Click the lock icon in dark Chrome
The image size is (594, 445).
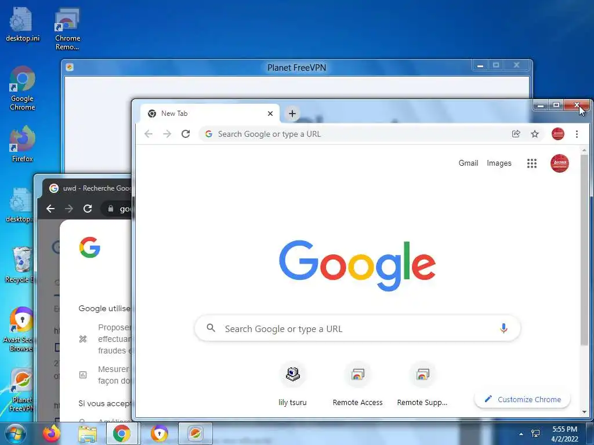[110, 209]
